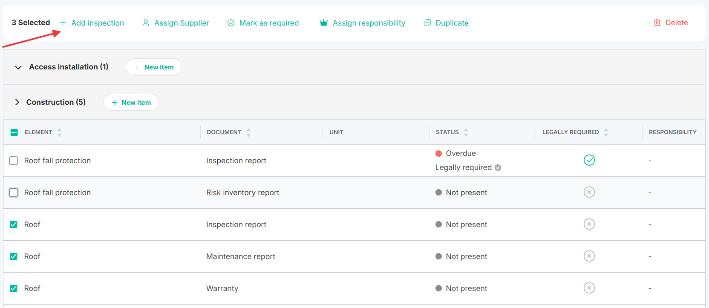Click the Warranty document cell
Viewport: 709px width, 308px height.
point(222,288)
